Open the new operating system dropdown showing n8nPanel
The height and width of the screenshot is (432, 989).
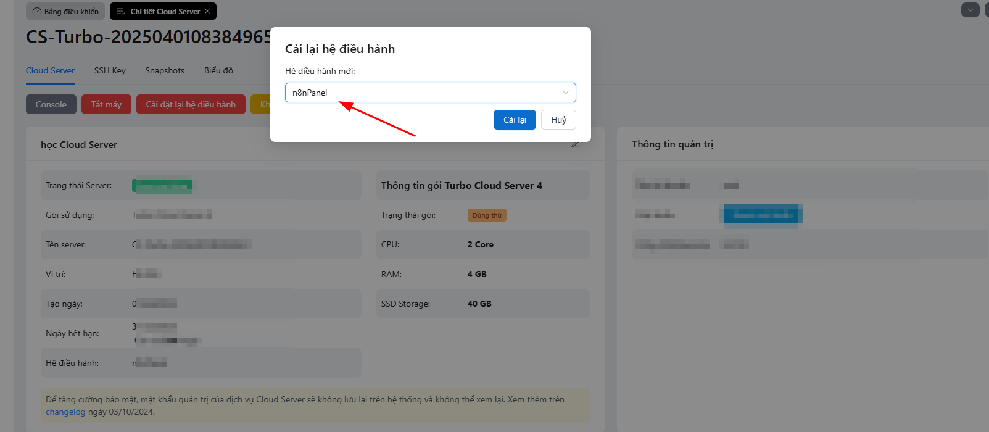click(x=430, y=93)
